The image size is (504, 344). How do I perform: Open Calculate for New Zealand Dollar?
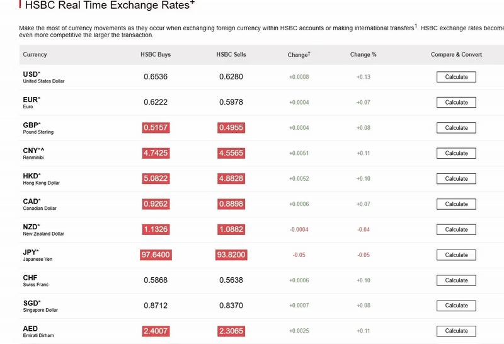point(456,229)
